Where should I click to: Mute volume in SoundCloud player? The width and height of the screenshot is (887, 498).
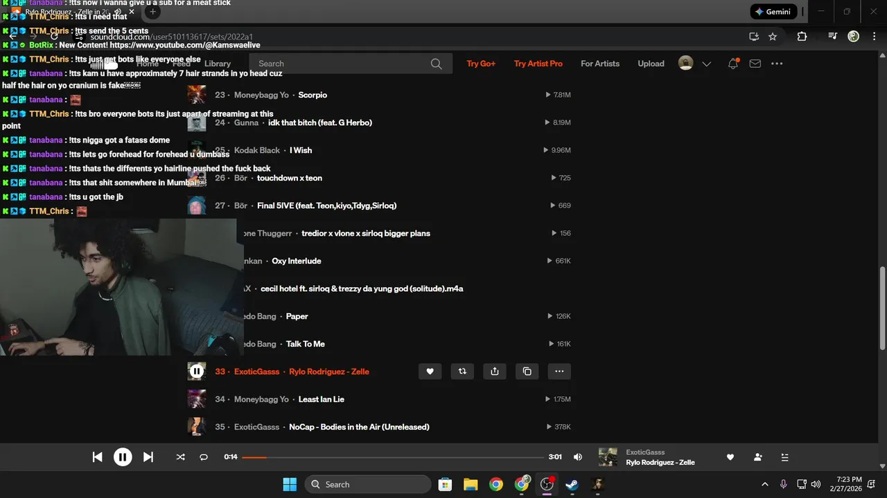578,456
